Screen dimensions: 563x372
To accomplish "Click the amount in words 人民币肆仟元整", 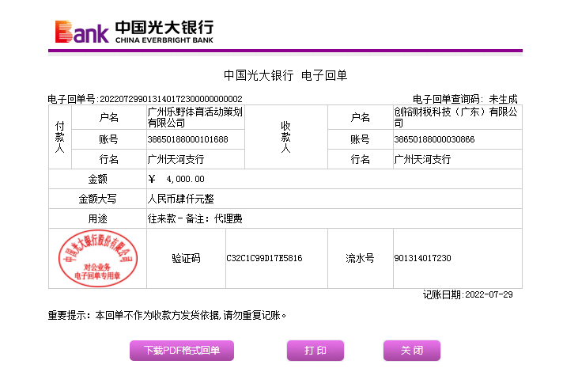I will pyautogui.click(x=180, y=199).
